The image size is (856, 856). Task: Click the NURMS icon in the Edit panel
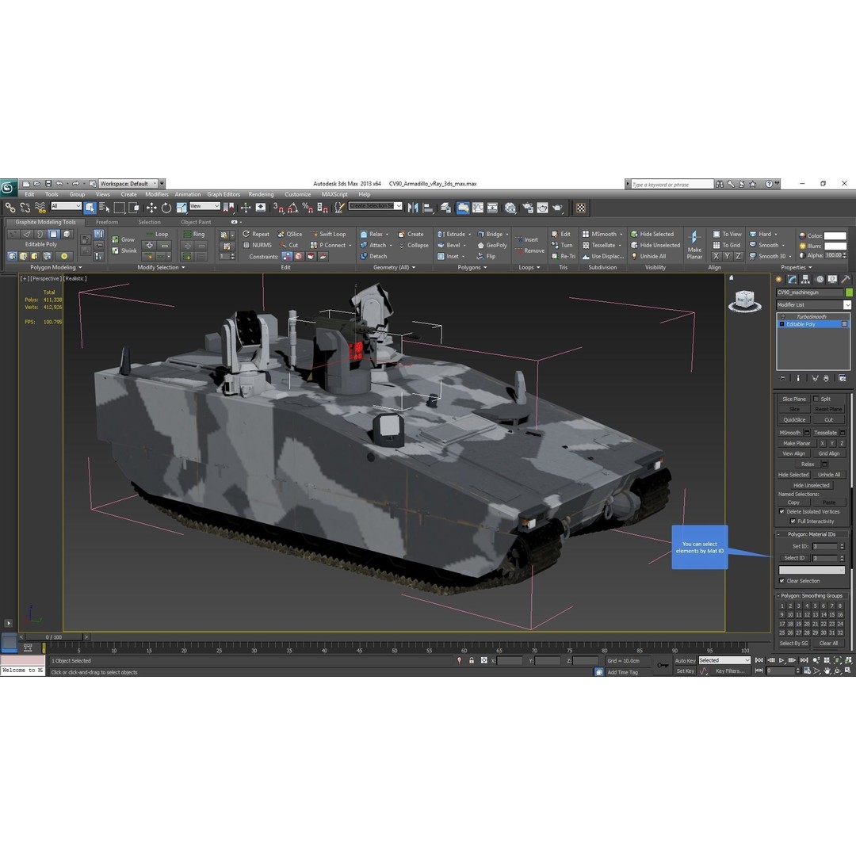pyautogui.click(x=247, y=245)
